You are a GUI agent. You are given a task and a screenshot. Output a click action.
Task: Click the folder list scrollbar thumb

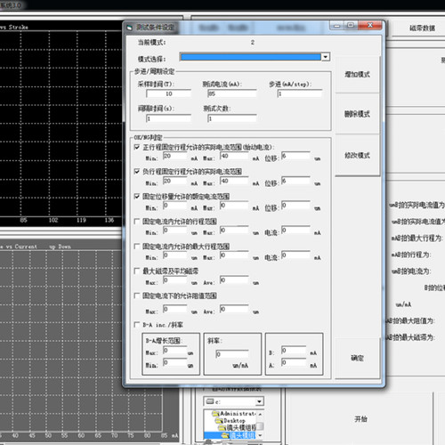tap(260, 426)
